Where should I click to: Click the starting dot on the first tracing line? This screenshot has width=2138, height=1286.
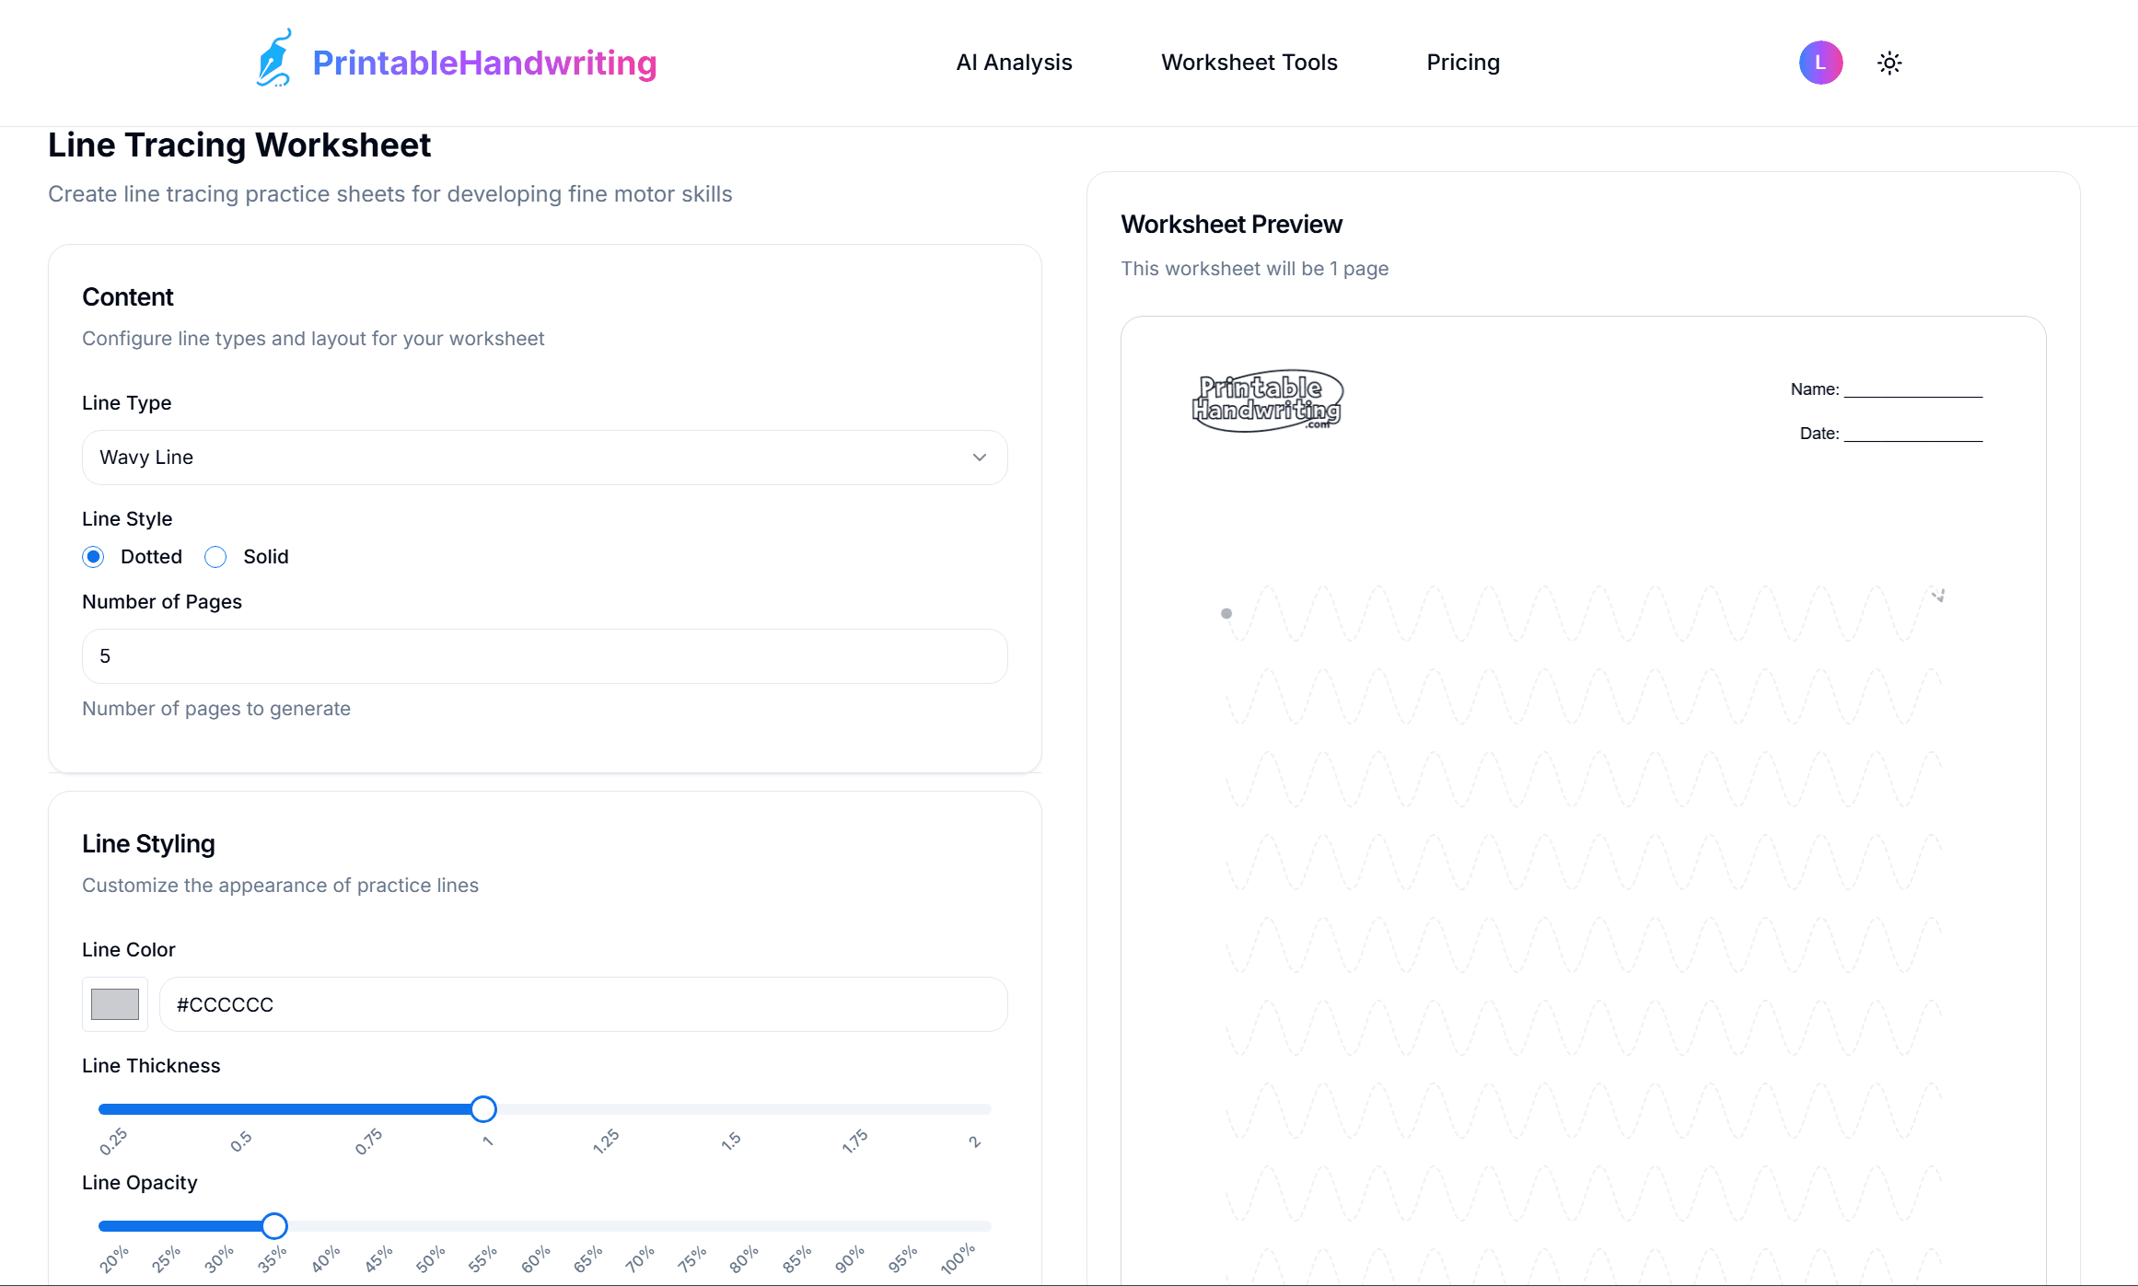tap(1226, 613)
